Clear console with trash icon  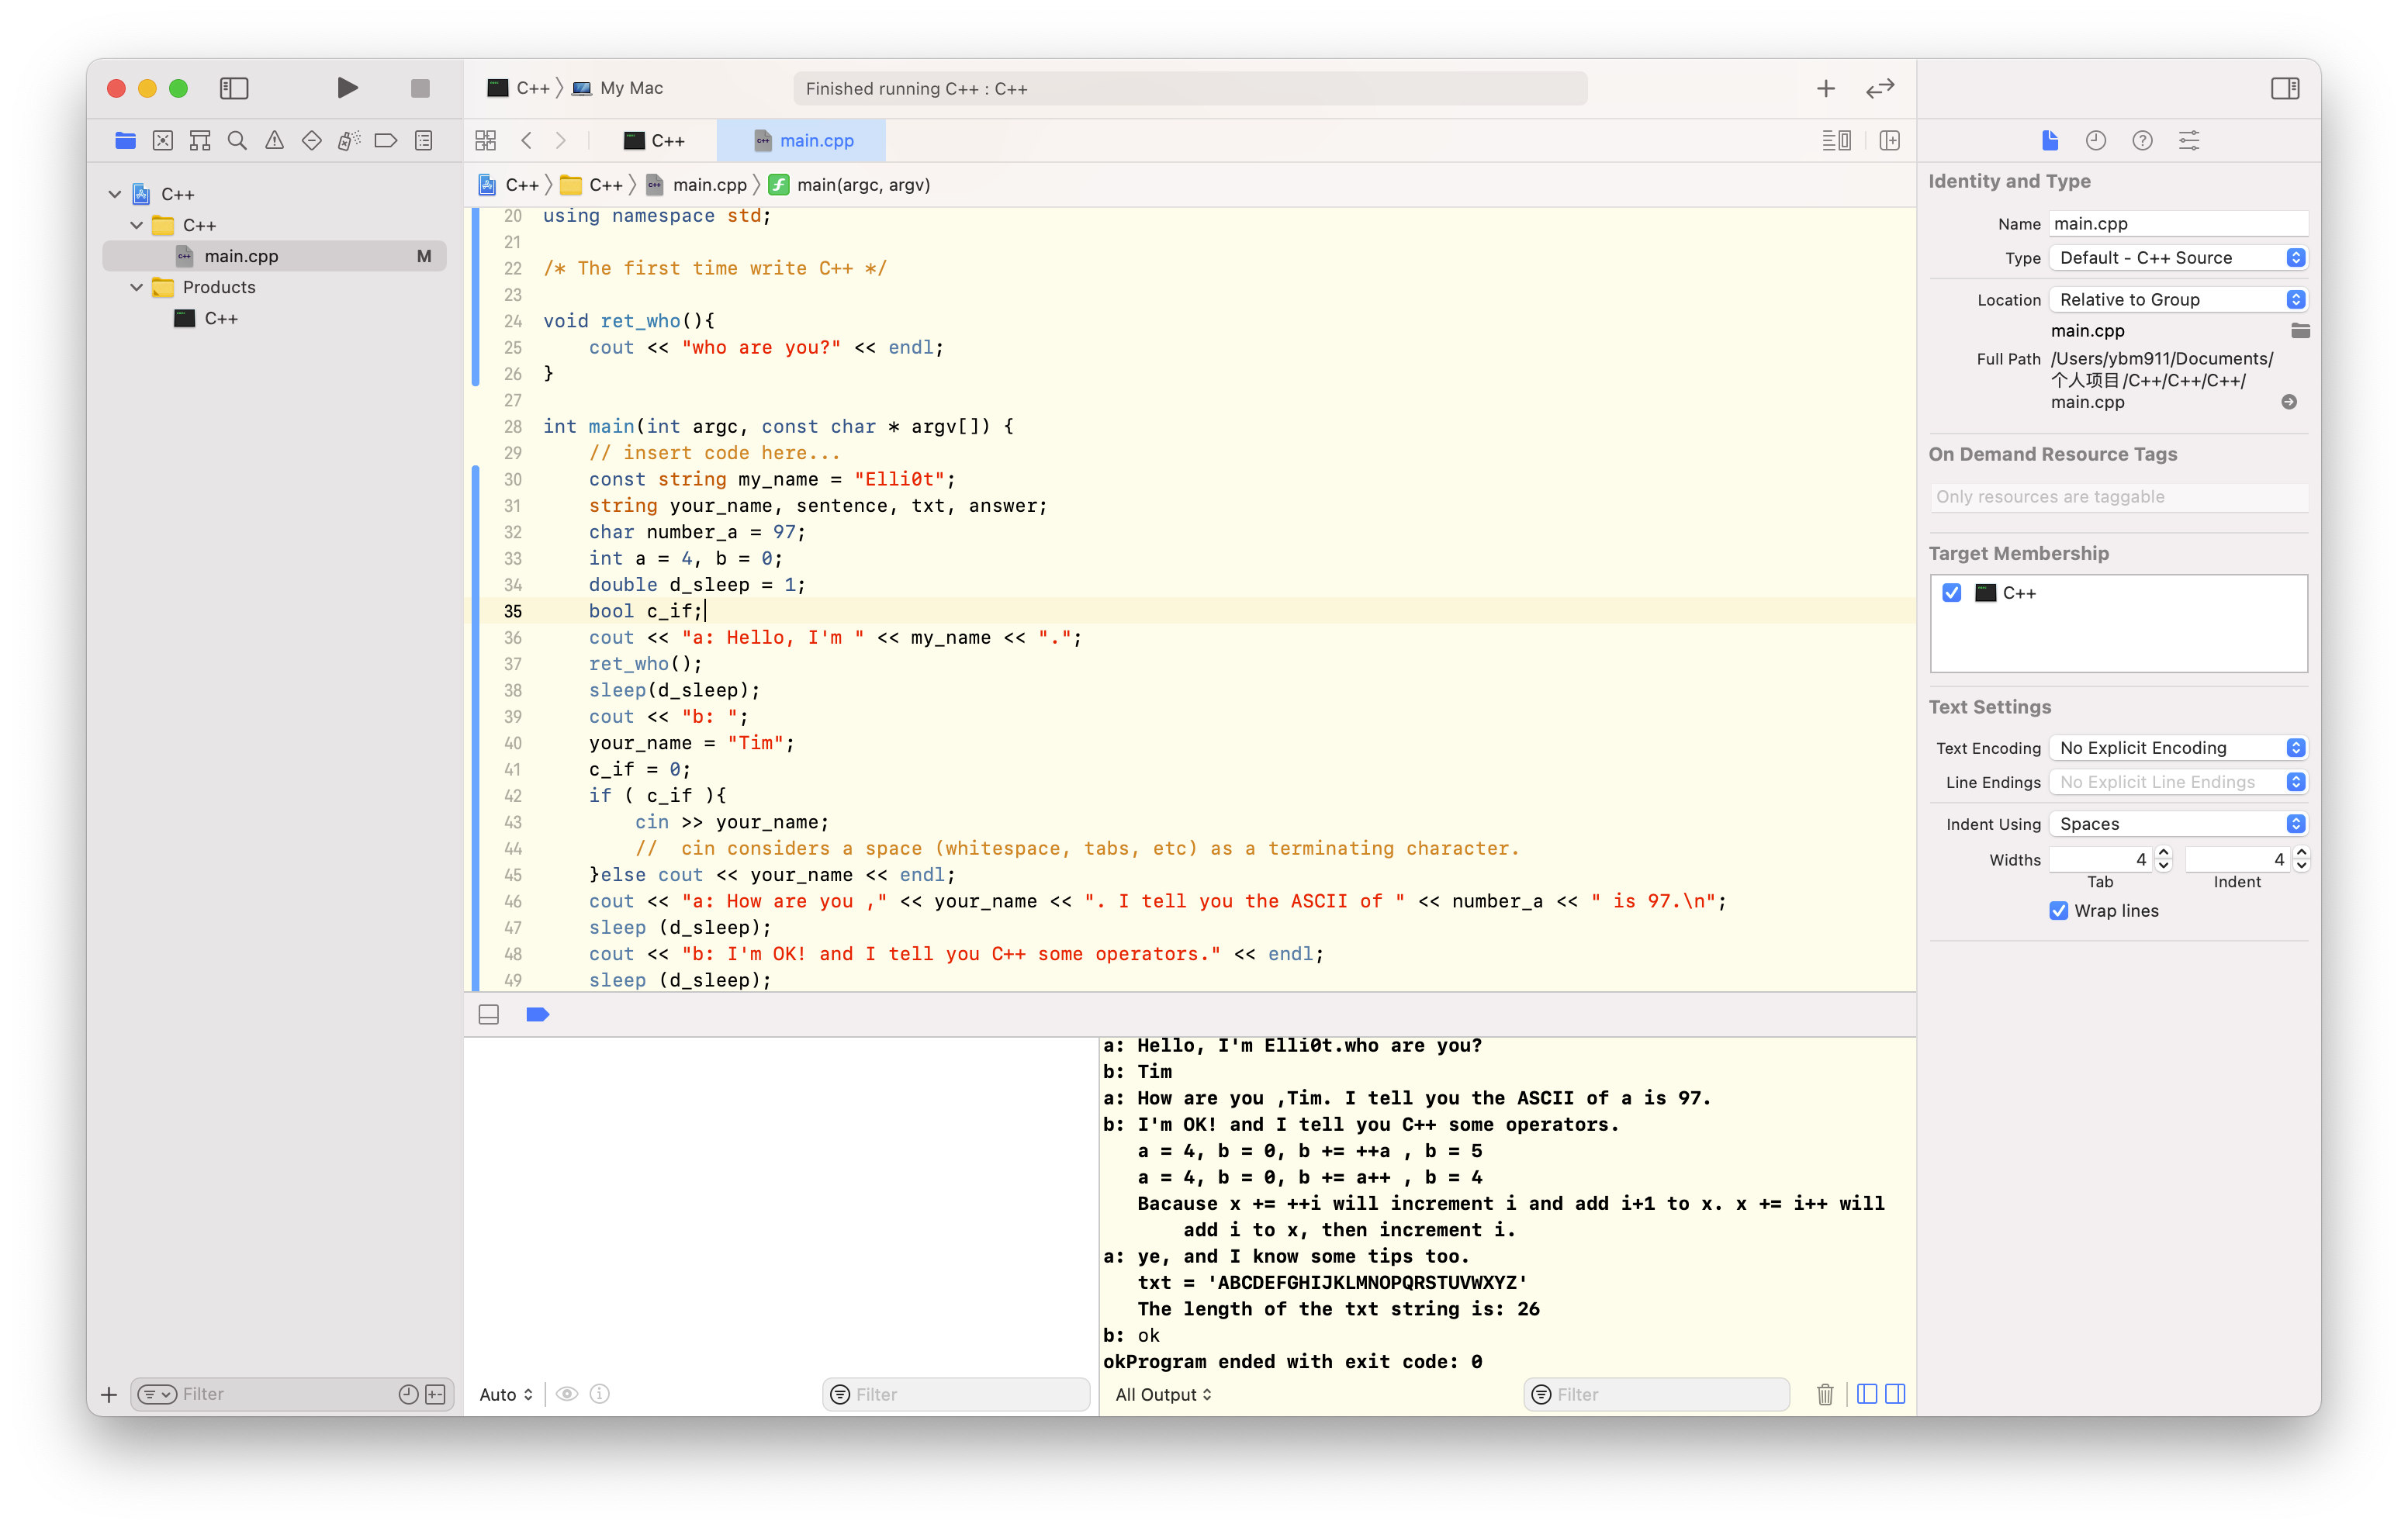(1825, 1394)
